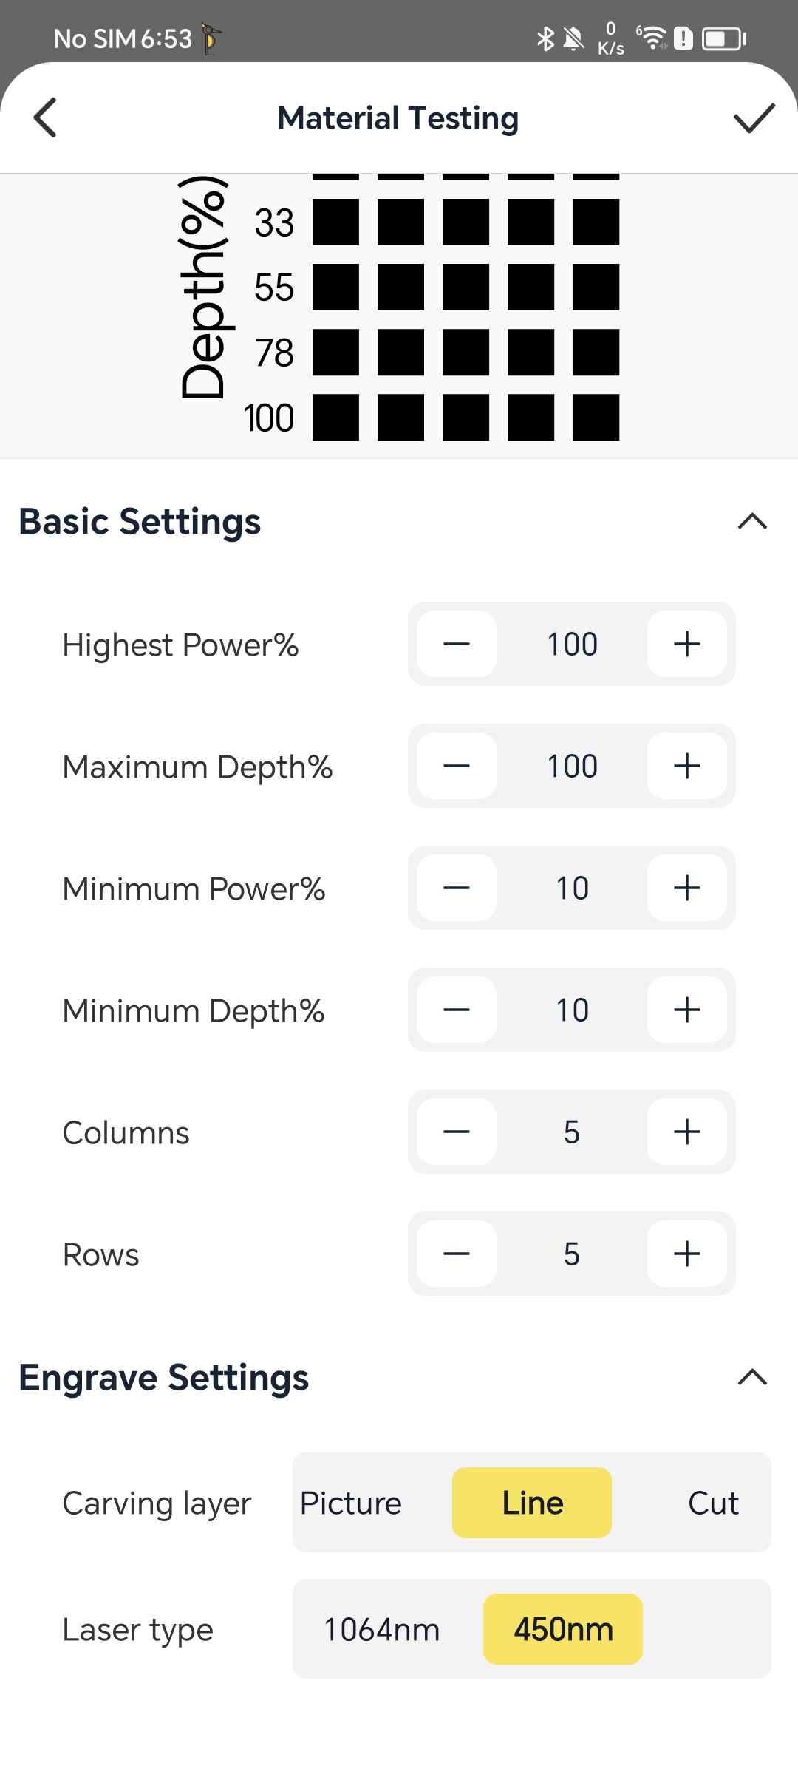The image size is (798, 1774).
Task: Decrease Maximum Depth% with minus icon
Action: [x=457, y=766]
